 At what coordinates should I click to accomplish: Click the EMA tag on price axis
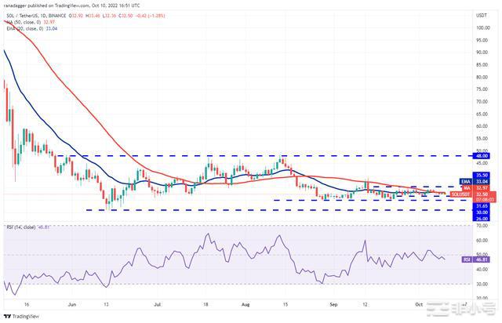[x=464, y=182]
